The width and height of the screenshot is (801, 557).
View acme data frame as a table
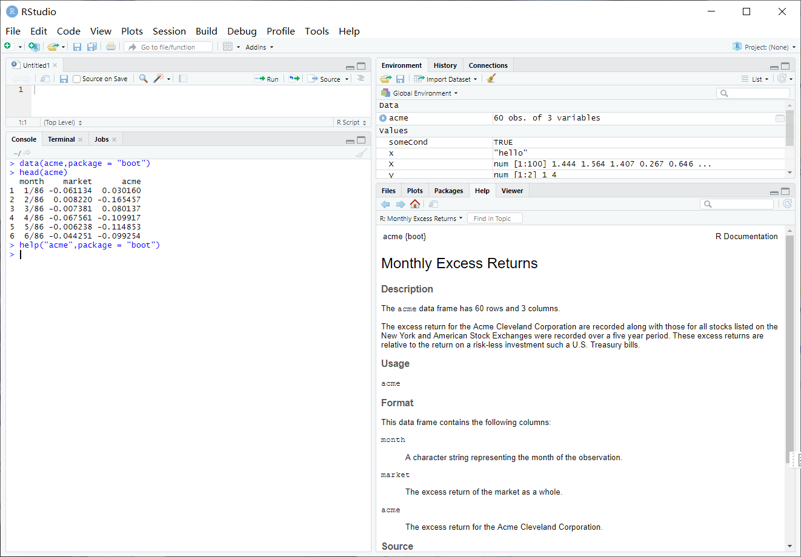(780, 118)
